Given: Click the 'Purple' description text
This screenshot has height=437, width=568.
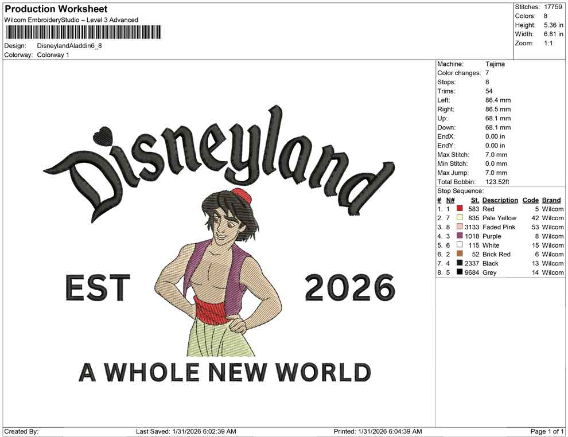Looking at the screenshot, I should 492,236.
